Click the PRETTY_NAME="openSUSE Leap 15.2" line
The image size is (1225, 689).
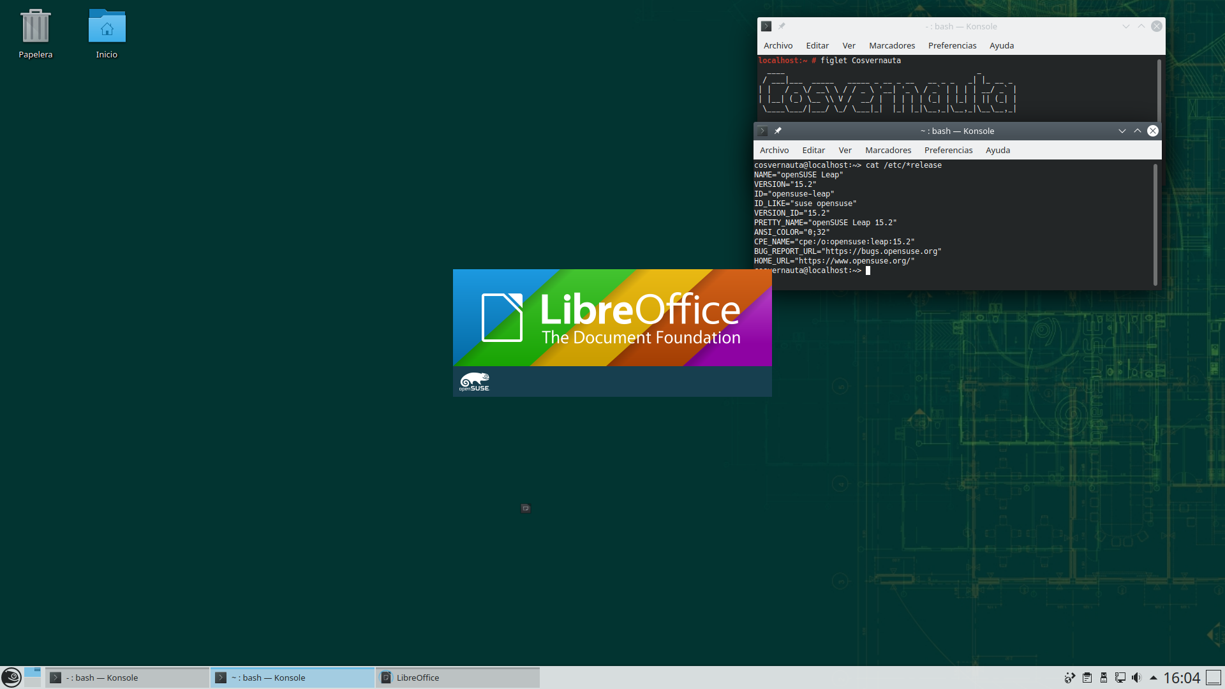(826, 223)
